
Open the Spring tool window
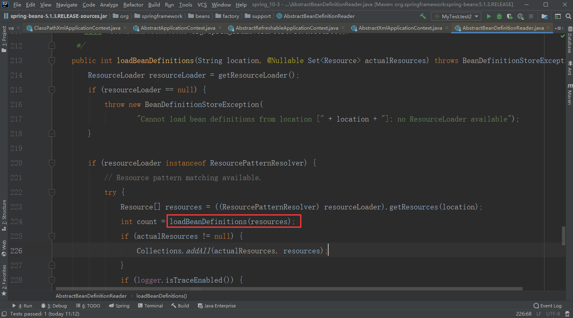tap(119, 306)
